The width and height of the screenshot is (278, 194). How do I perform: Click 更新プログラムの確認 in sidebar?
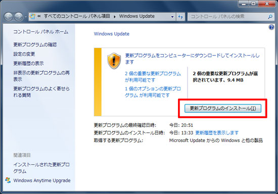(35, 44)
